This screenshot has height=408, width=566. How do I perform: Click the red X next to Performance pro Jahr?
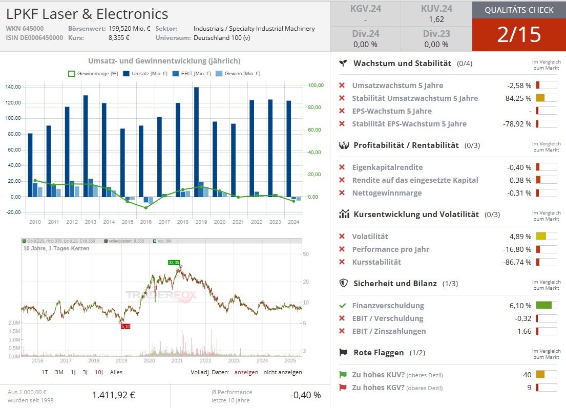[x=342, y=249]
